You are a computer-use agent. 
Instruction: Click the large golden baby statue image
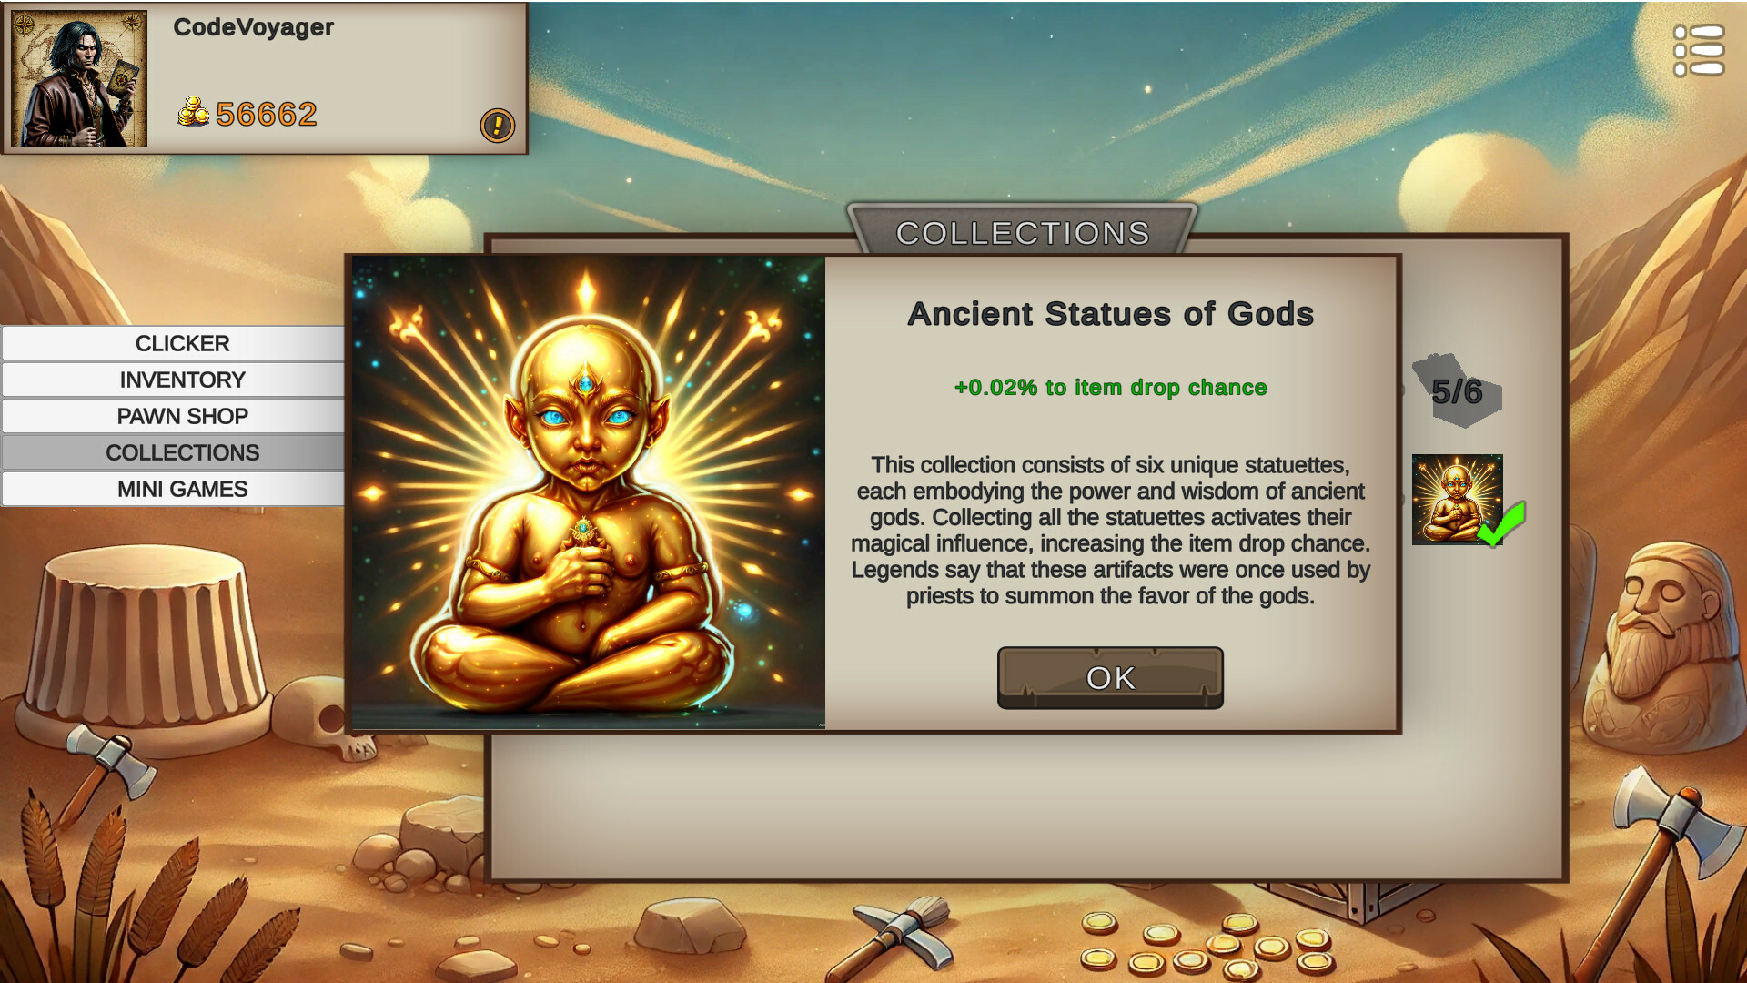tap(589, 492)
